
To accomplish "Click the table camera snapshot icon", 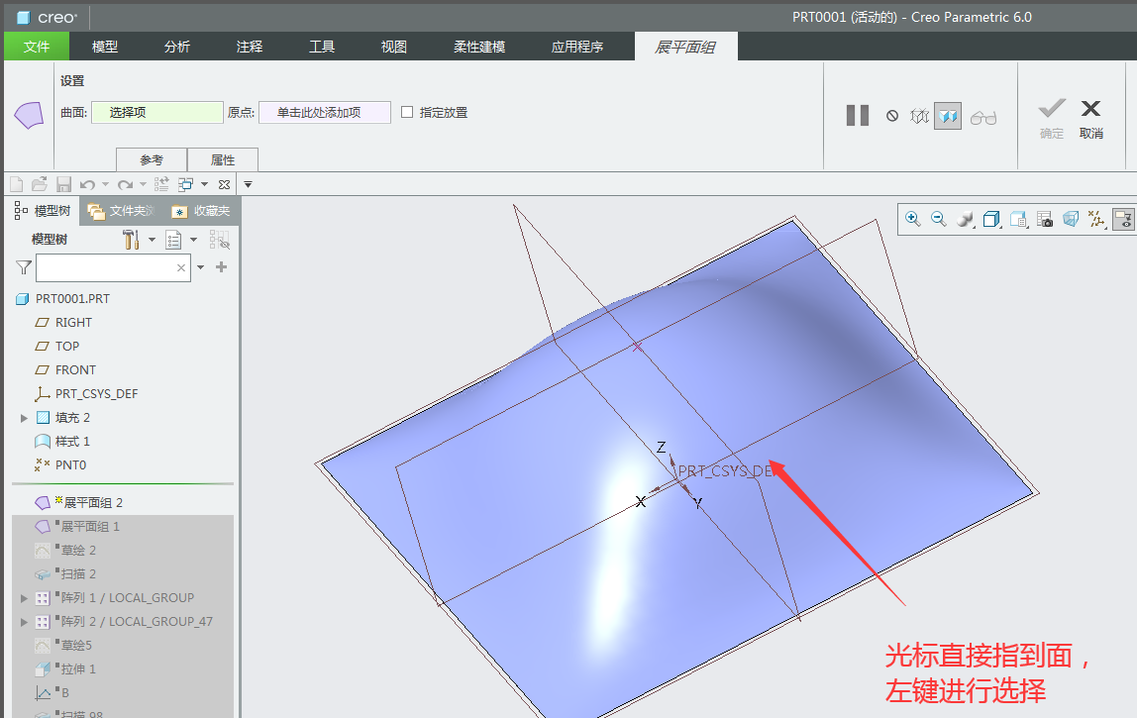I will pos(1044,219).
